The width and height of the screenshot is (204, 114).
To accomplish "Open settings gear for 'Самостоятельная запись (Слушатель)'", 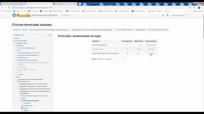I will pyautogui.click(x=153, y=53).
